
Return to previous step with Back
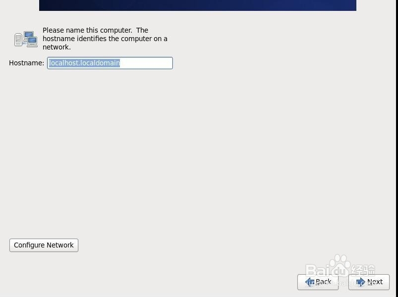coord(318,282)
